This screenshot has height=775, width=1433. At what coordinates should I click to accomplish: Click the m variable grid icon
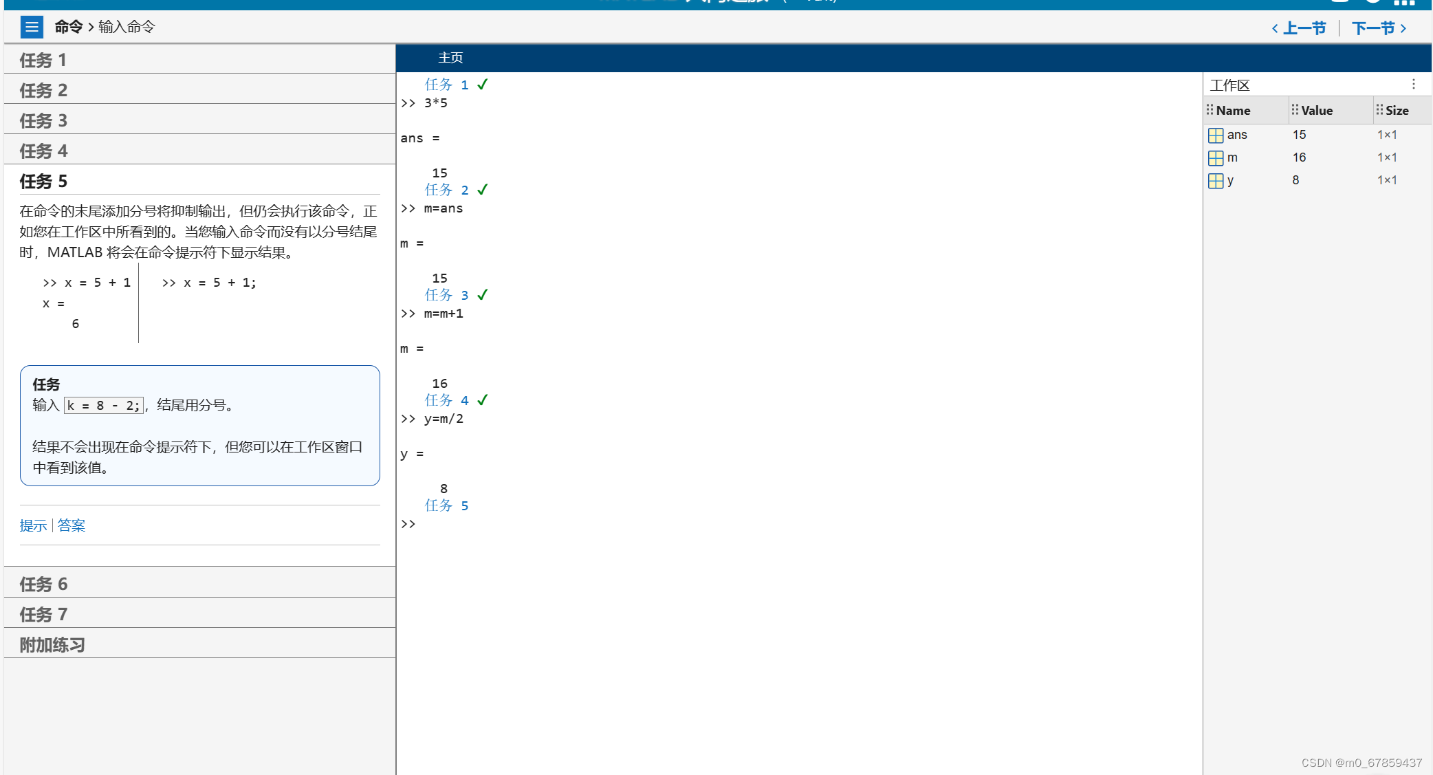tap(1215, 157)
